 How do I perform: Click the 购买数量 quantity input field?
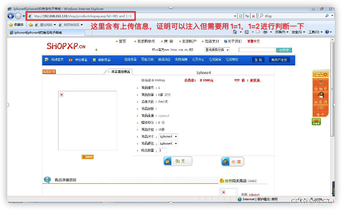coord(163,150)
